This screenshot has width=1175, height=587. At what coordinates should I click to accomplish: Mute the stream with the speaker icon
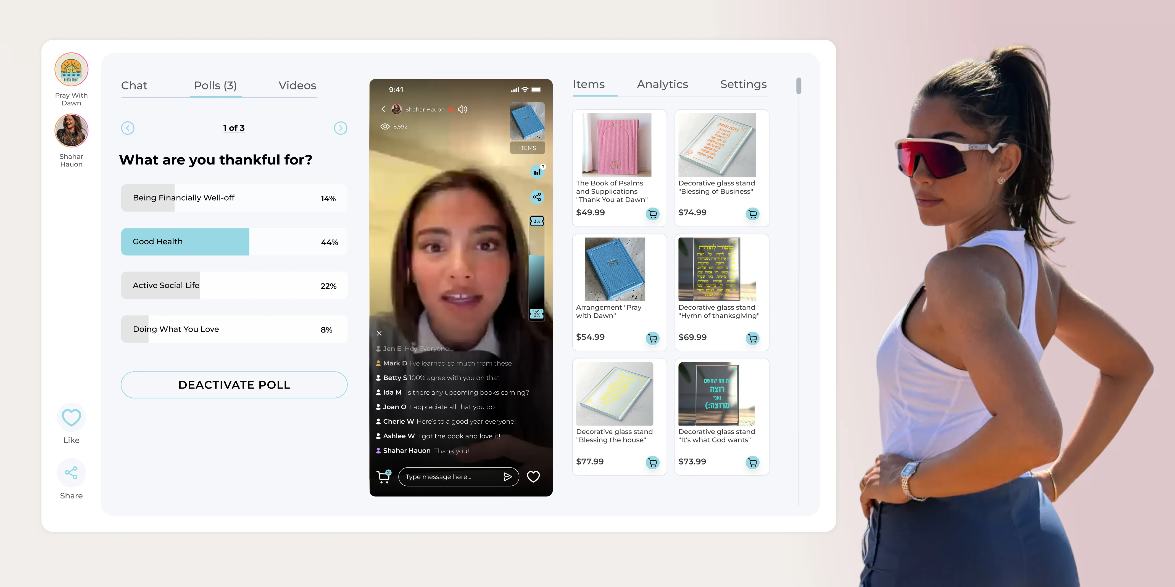(463, 109)
